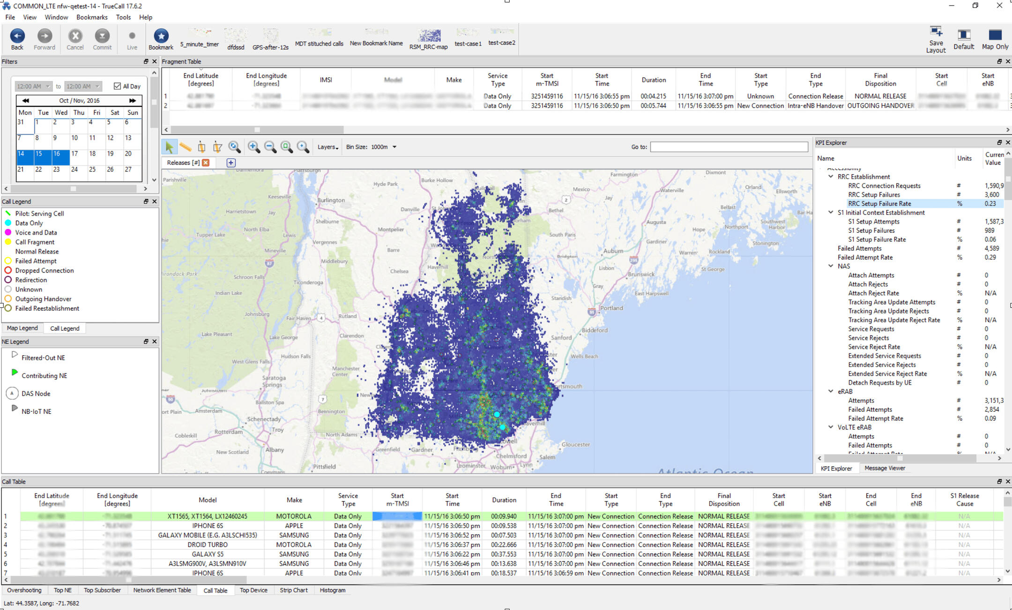Click the Bookmark star icon

click(161, 36)
